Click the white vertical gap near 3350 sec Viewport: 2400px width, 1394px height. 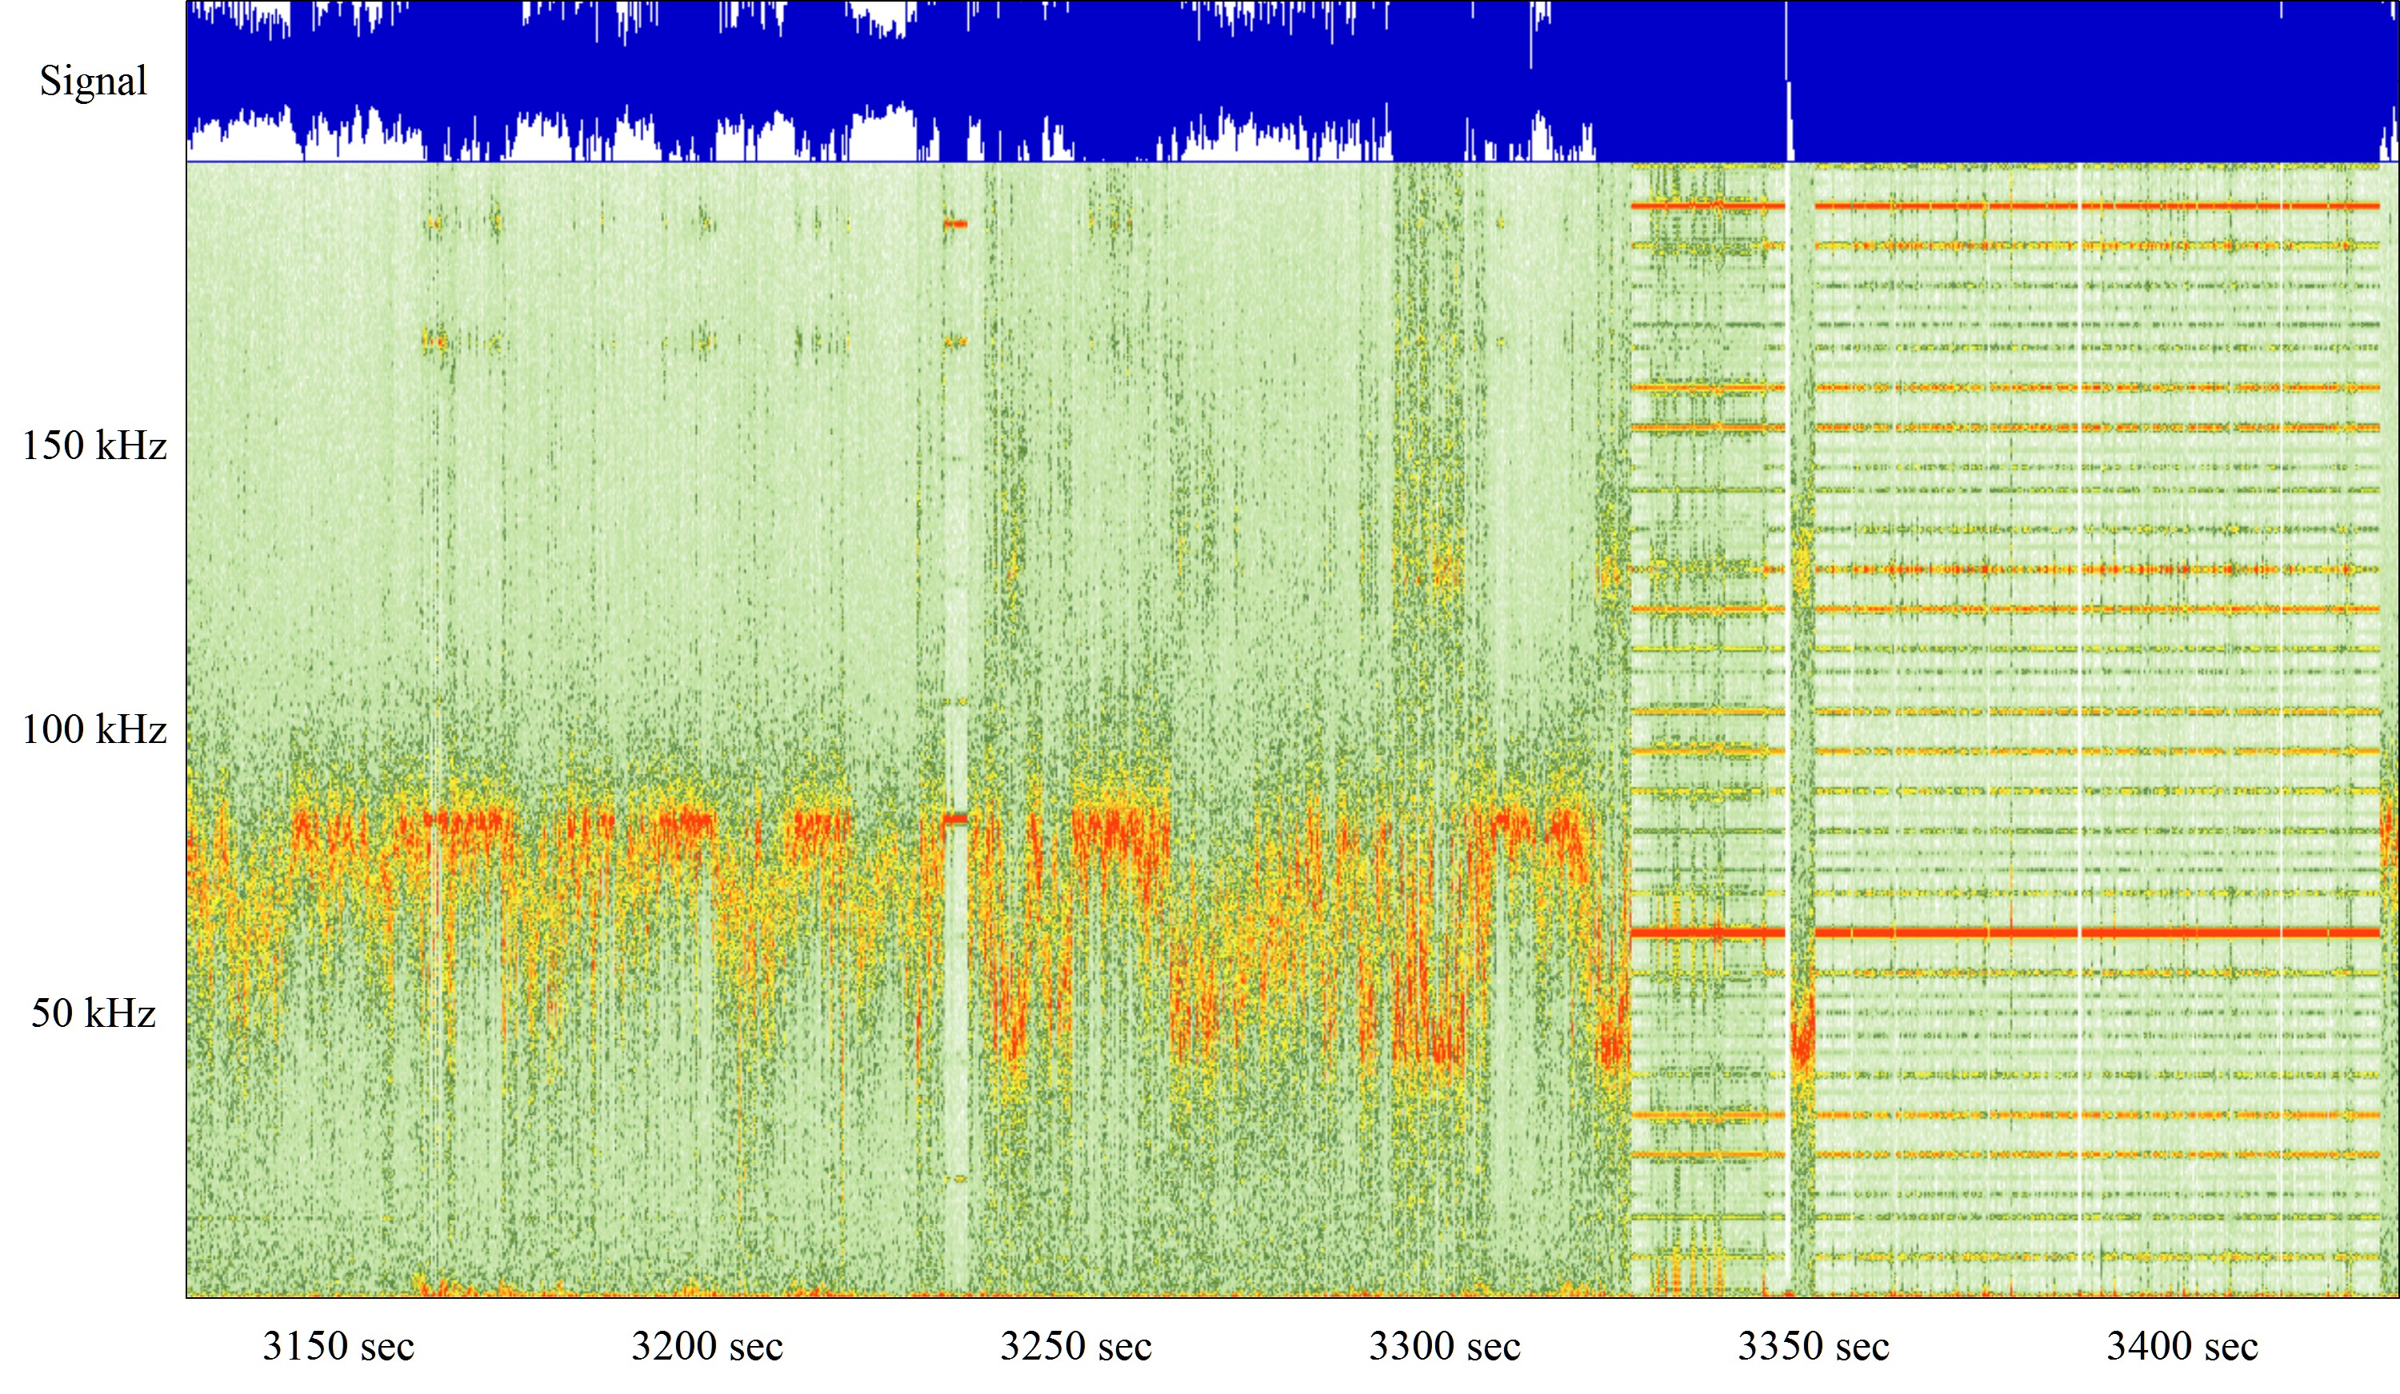(x=1788, y=666)
